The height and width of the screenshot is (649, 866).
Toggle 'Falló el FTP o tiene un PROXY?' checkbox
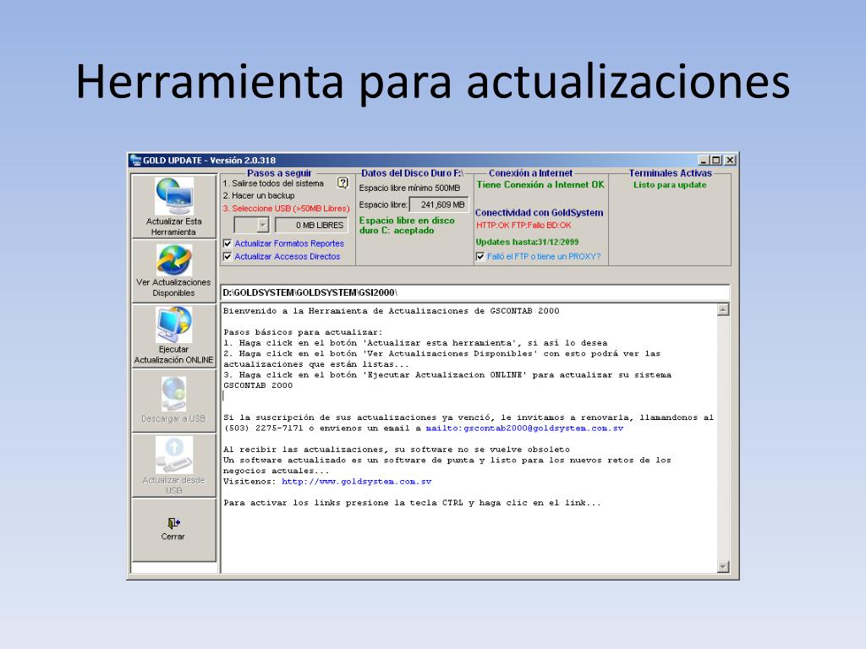coord(480,257)
